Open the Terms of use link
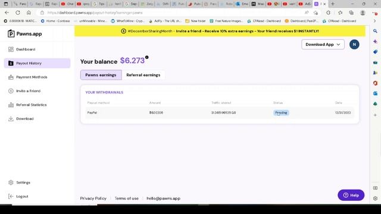Image resolution: width=381 pixels, height=214 pixels. pyautogui.click(x=127, y=198)
